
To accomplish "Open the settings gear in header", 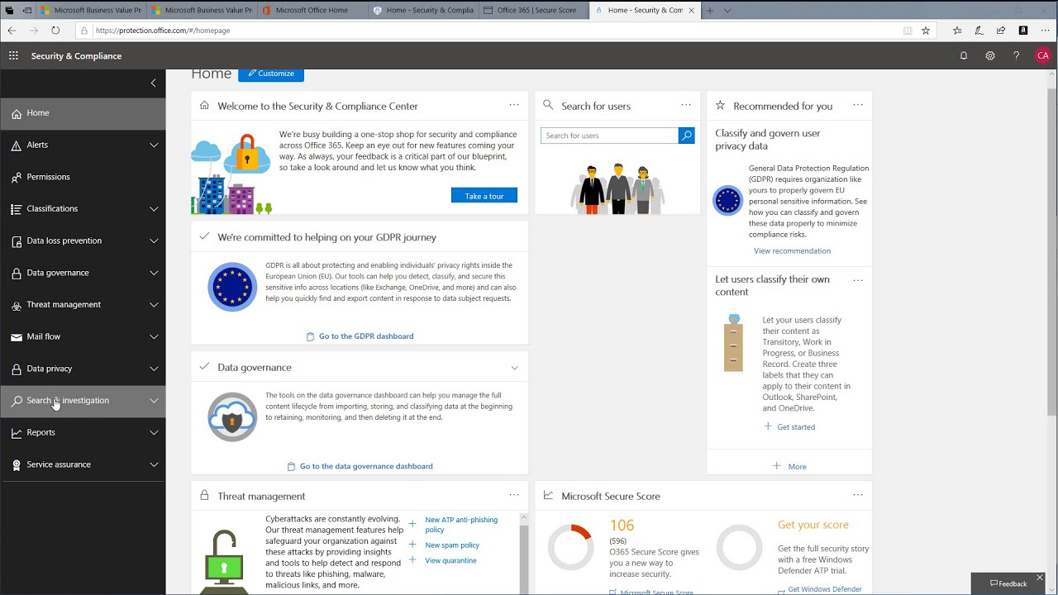I will [990, 55].
